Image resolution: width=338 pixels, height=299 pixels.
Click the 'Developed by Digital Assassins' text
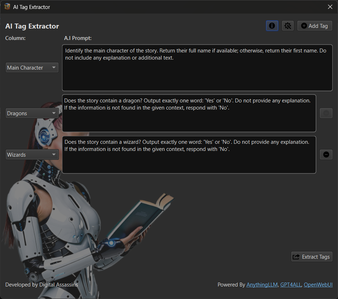pyautogui.click(x=42, y=285)
